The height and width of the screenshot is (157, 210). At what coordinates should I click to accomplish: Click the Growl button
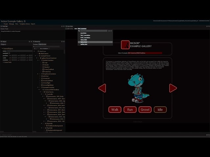tap(145, 110)
